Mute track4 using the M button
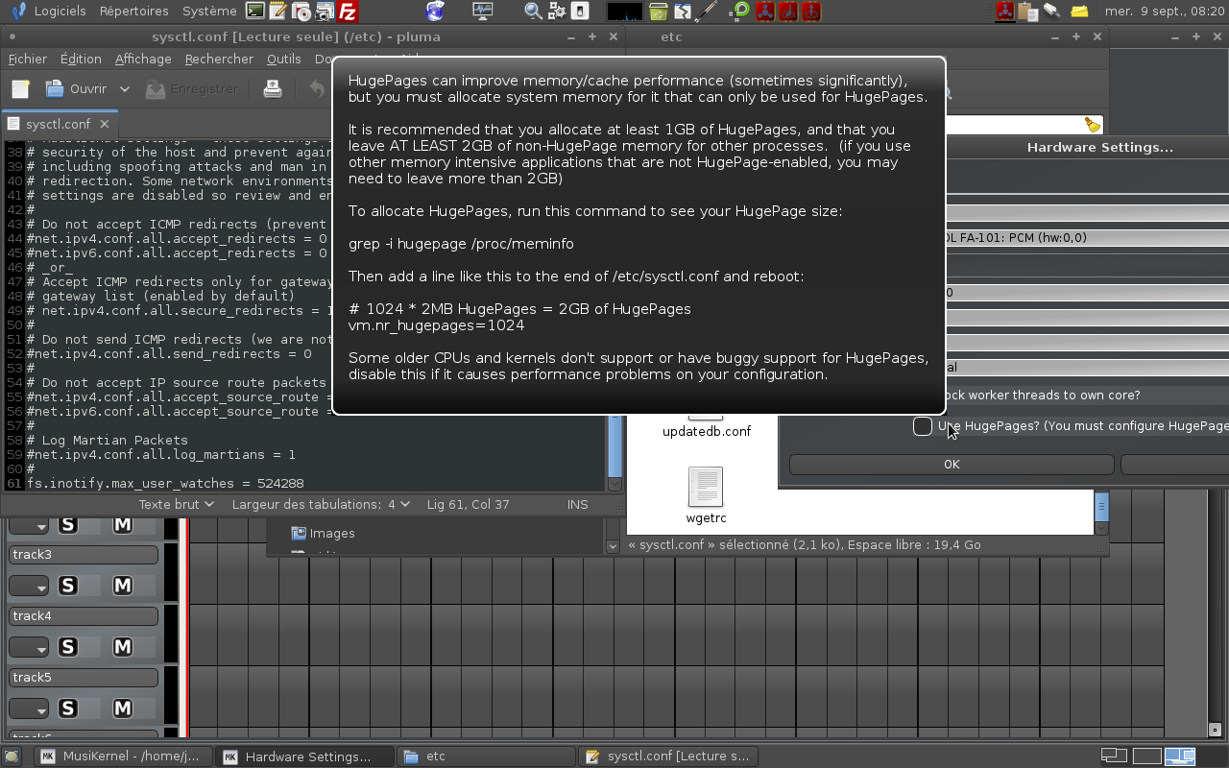1229x768 pixels. 123,647
